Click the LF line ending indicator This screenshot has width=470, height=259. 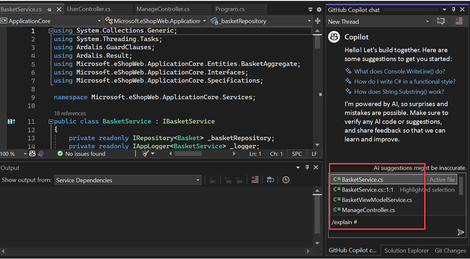click(x=314, y=154)
